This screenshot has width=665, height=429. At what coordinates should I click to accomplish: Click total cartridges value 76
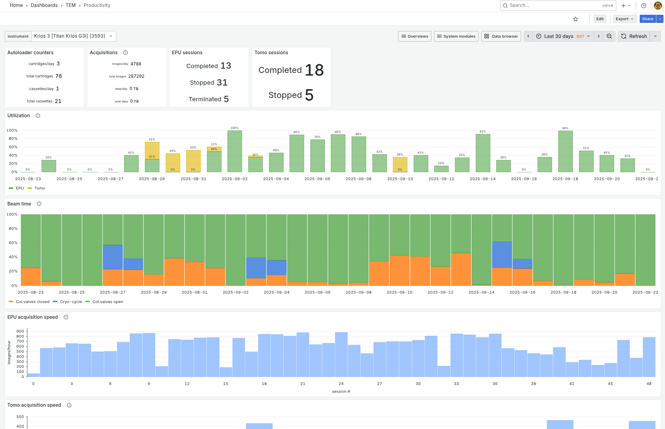59,76
